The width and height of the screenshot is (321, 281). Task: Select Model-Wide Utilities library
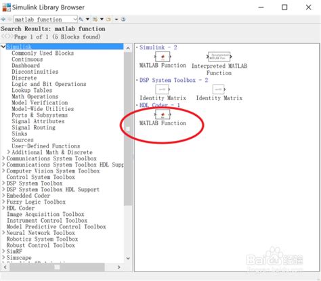coord(43,109)
